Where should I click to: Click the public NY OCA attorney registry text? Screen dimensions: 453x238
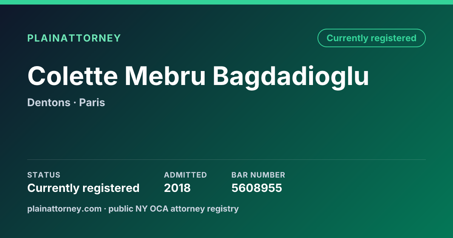174,209
